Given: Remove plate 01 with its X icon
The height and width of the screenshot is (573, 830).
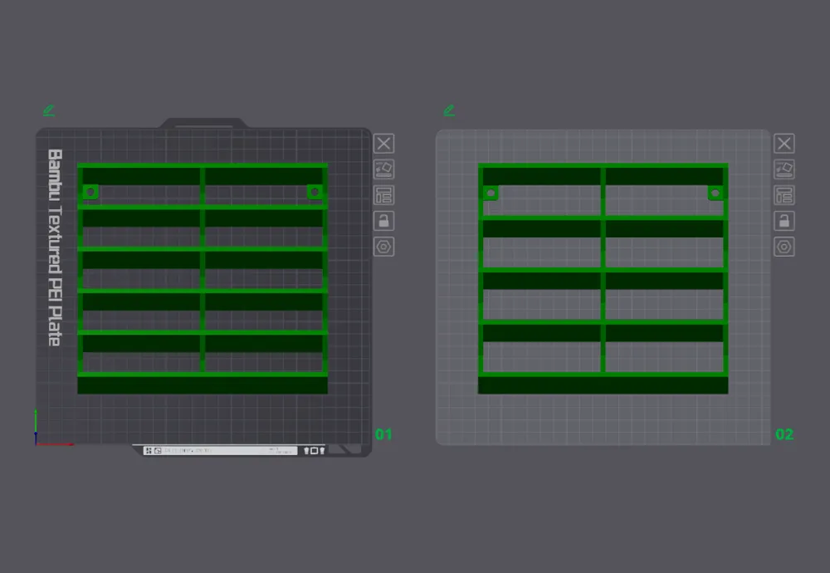Looking at the screenshot, I should pos(383,144).
